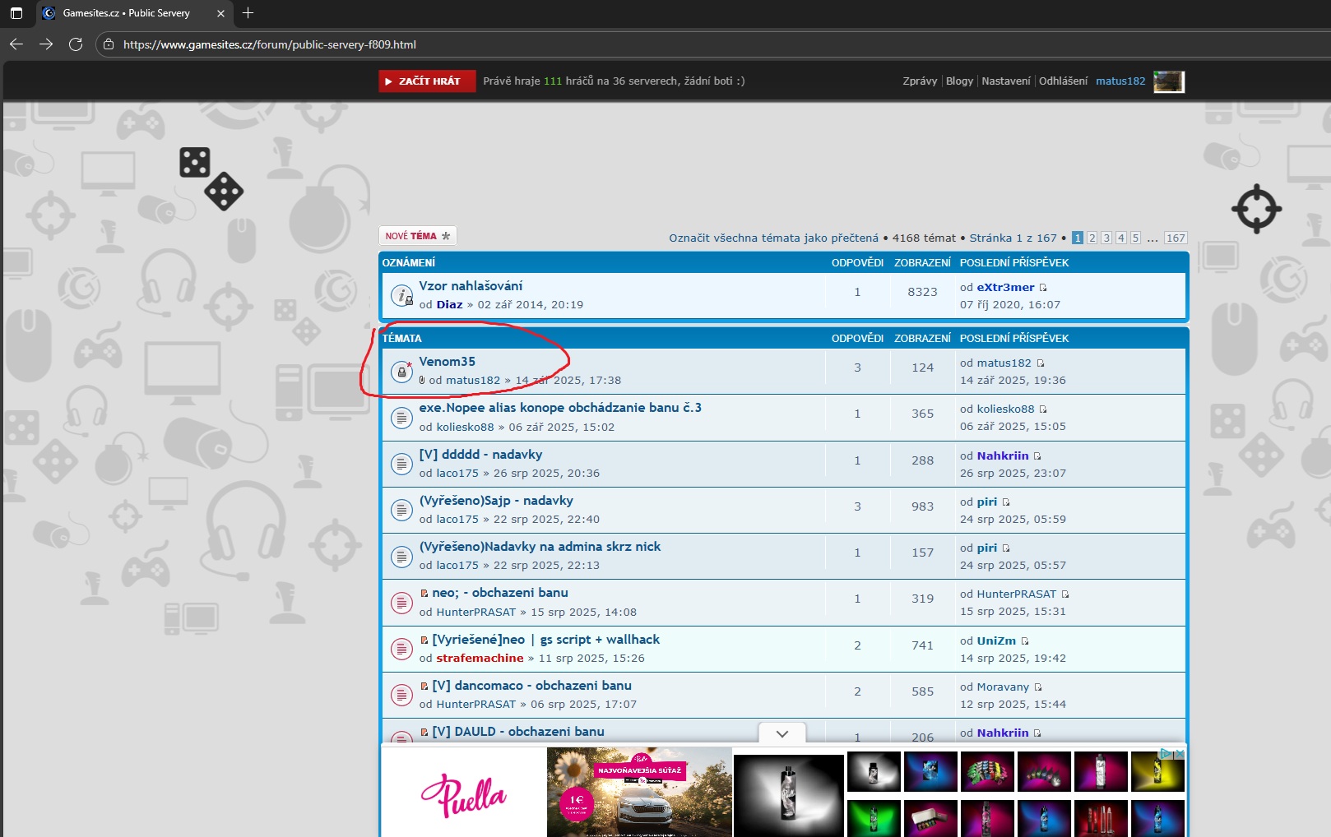Click the NOVÉ TÉMA button

point(417,236)
